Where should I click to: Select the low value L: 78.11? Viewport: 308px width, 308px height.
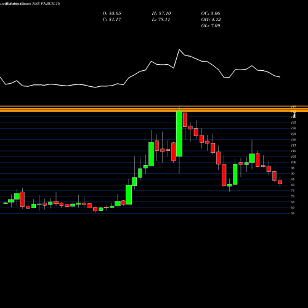161,20
